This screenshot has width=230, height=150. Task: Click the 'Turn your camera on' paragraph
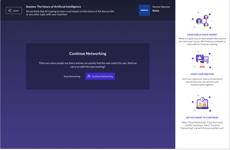click(202, 82)
